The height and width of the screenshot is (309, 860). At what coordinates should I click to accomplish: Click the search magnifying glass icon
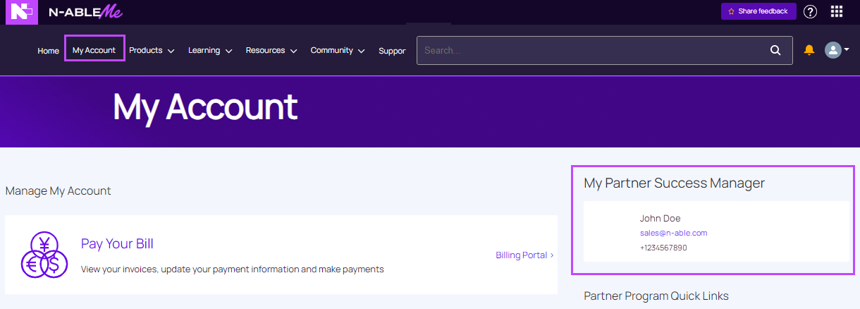[775, 50]
